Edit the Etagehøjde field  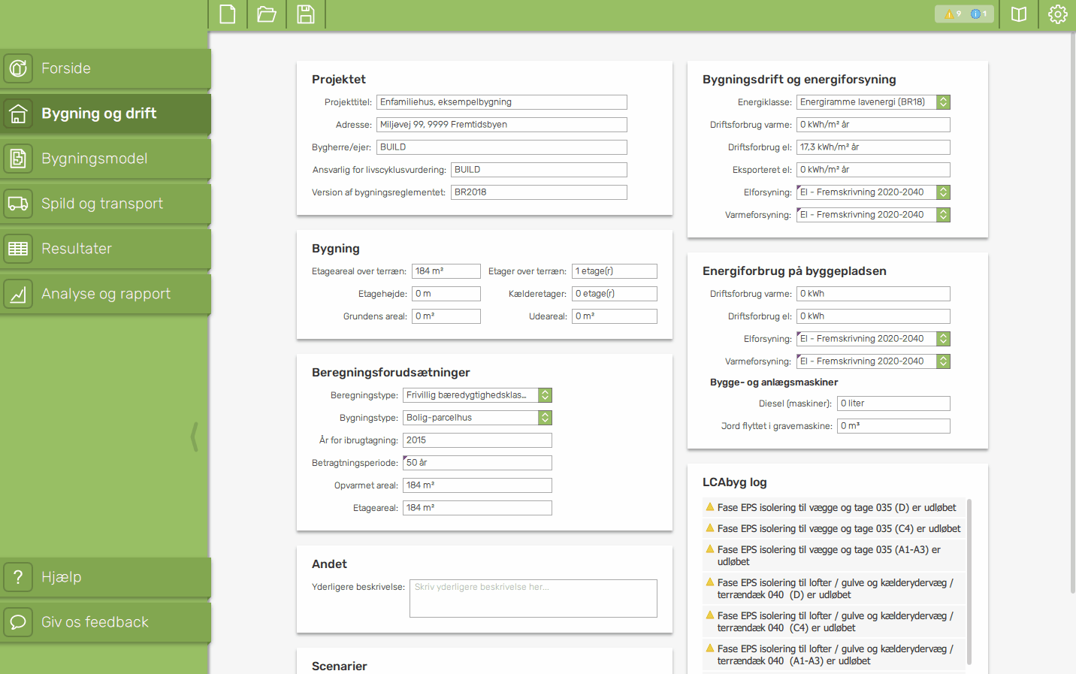click(x=446, y=294)
